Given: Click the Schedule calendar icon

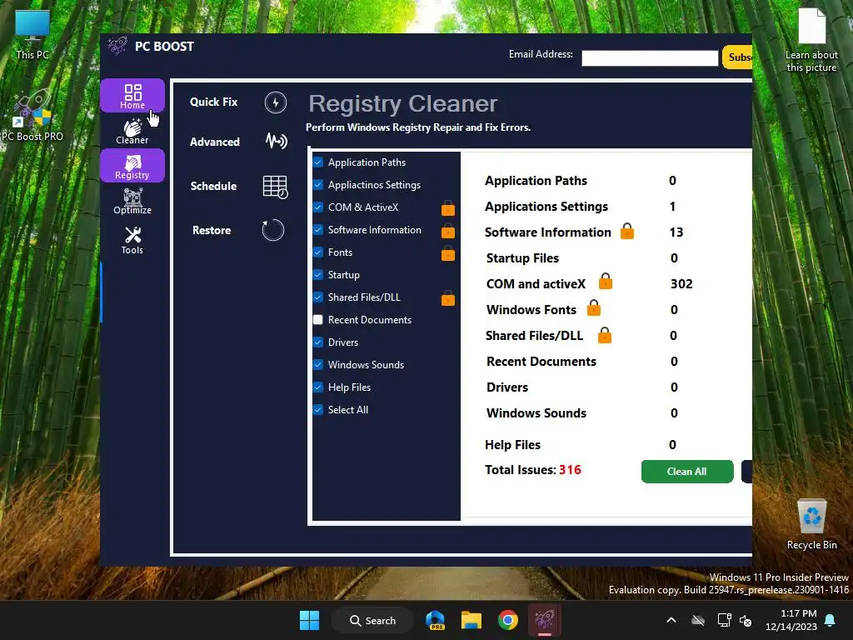Looking at the screenshot, I should click(x=275, y=187).
